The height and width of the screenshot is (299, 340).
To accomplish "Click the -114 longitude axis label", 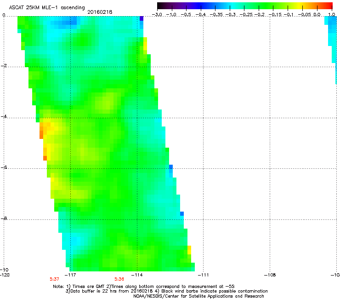I will pos(137,275).
